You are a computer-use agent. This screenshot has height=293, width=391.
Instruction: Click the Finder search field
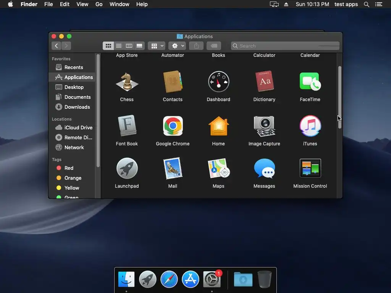285,46
